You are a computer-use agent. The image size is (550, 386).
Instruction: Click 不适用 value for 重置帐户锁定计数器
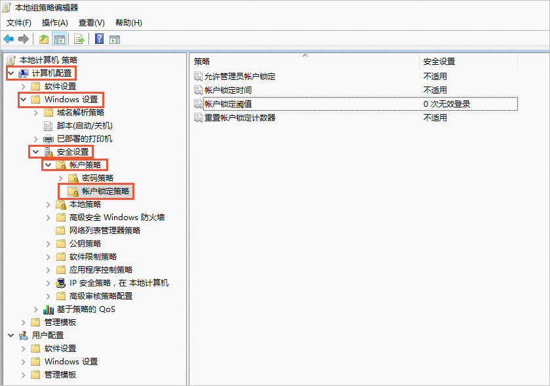(435, 117)
